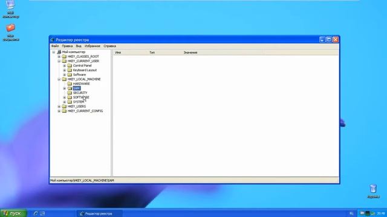Click the show desktop quick launch icon
Image resolution: width=387 pixels, height=217 pixels.
[42, 213]
